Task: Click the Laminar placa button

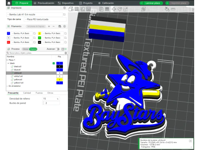Action: [x=153, y=3]
